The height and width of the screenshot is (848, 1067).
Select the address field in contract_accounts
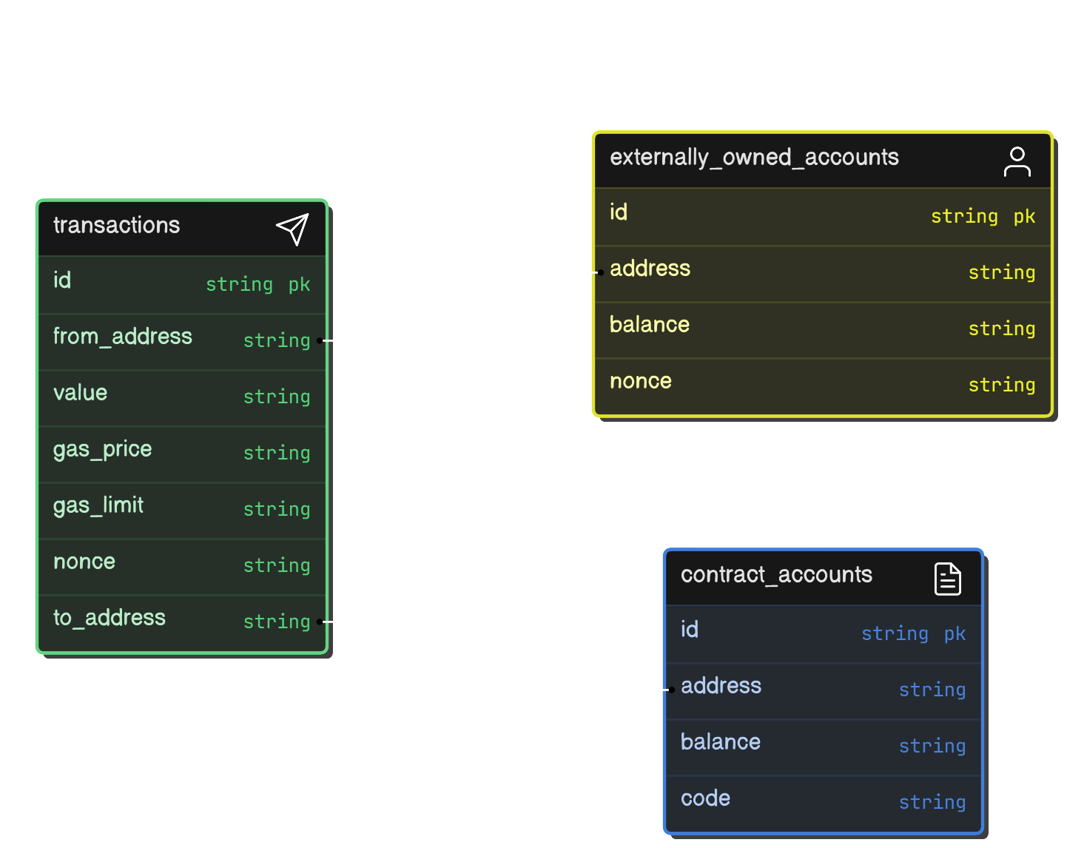click(x=721, y=686)
